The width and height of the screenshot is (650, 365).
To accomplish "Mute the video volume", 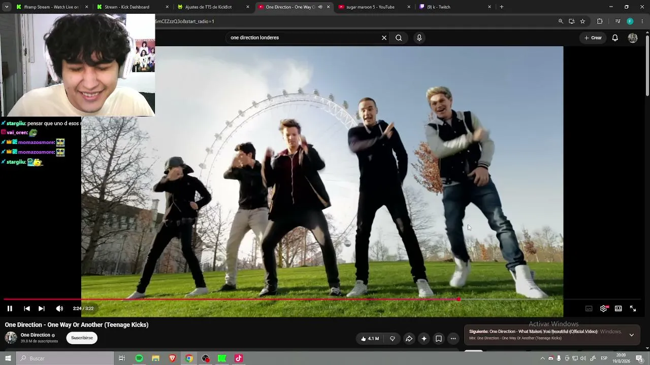I will (59, 308).
